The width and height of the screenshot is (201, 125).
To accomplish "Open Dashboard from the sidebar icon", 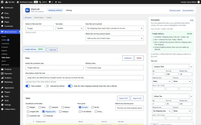I will tap(2, 7).
